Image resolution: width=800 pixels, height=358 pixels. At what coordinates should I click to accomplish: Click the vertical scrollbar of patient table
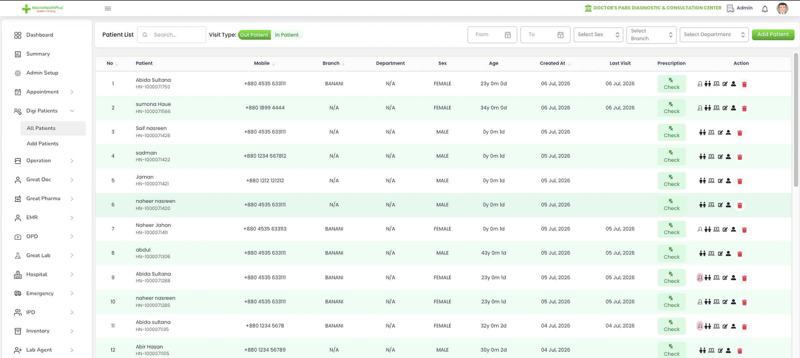(x=796, y=120)
